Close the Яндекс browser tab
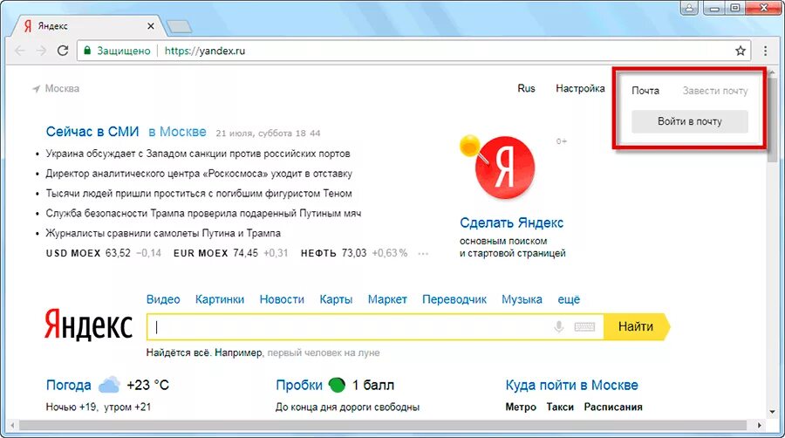Image resolution: width=785 pixels, height=438 pixels. [151, 26]
